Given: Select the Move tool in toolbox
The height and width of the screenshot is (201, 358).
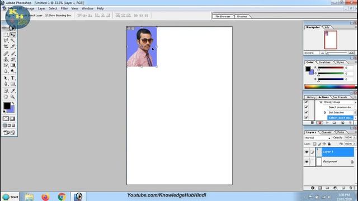Looking at the screenshot, I should pos(12,35).
